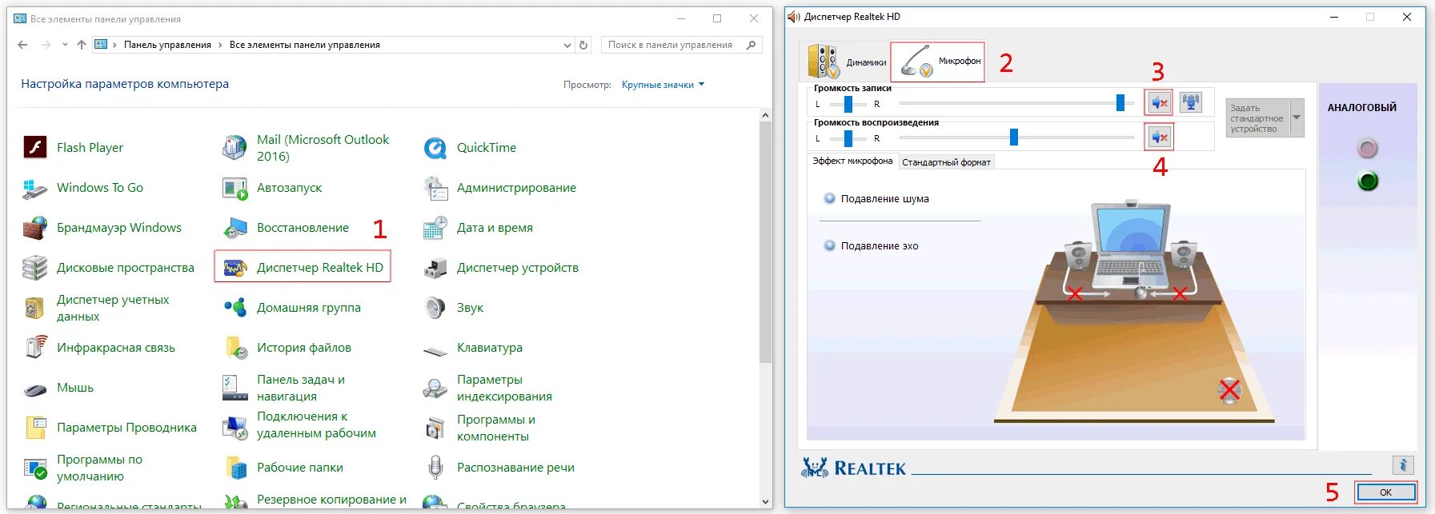The height and width of the screenshot is (514, 1435).
Task: Switch to the Микрофон tab
Action: click(938, 61)
